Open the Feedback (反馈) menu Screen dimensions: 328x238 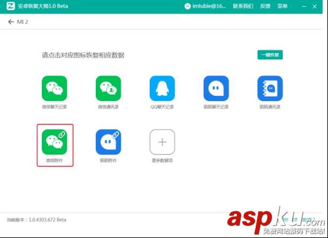[x=265, y=7]
